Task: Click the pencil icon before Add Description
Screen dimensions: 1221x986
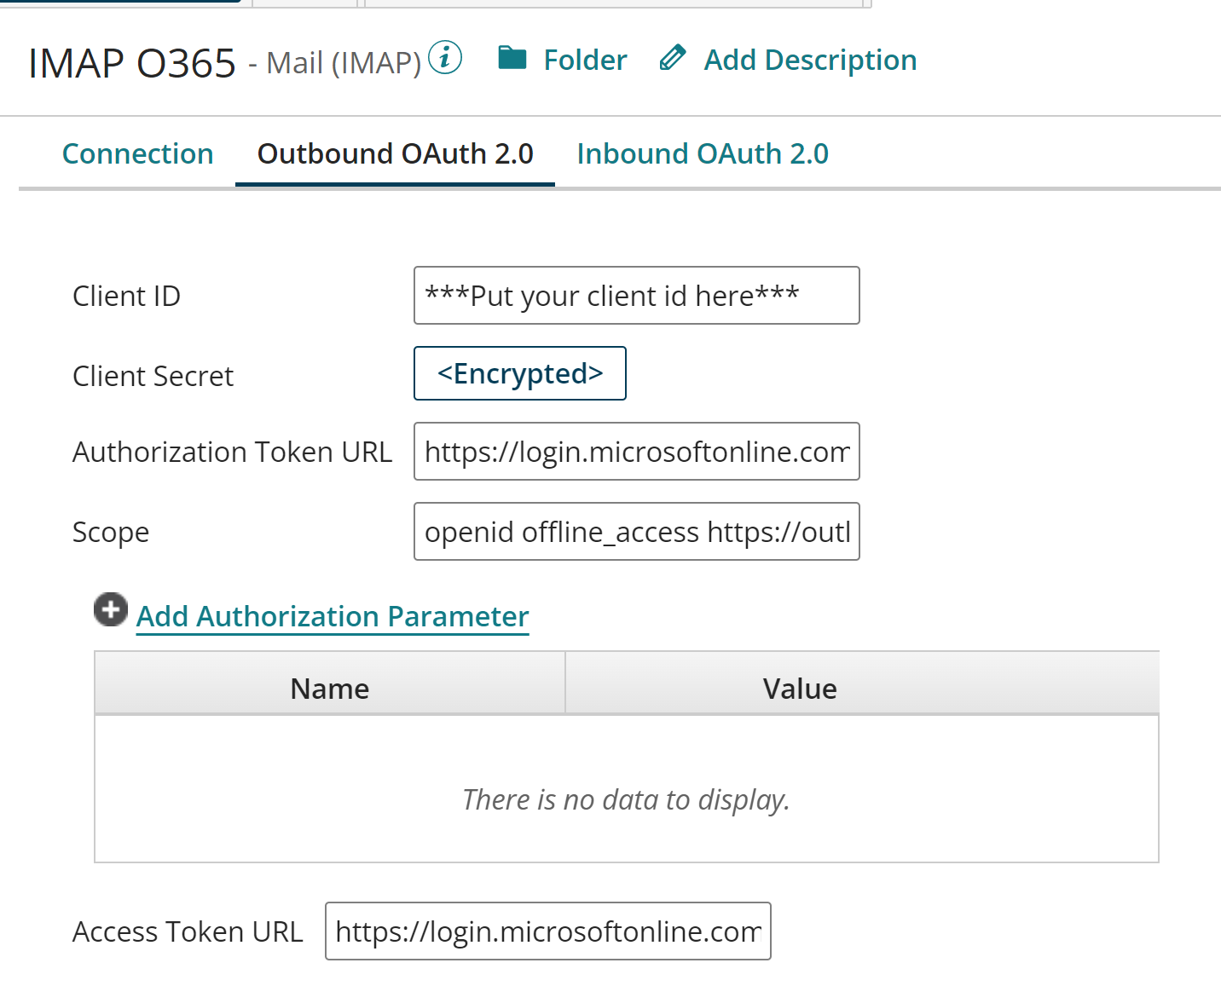Action: click(x=673, y=57)
